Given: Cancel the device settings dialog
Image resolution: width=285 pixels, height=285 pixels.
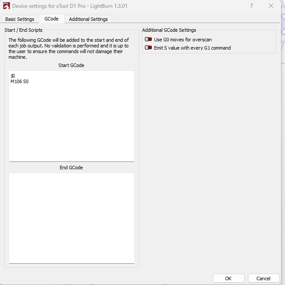Looking at the screenshot, I should [263, 278].
